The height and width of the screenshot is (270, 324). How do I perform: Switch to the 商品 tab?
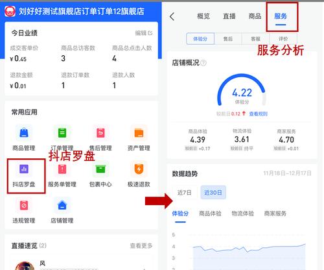tap(255, 16)
